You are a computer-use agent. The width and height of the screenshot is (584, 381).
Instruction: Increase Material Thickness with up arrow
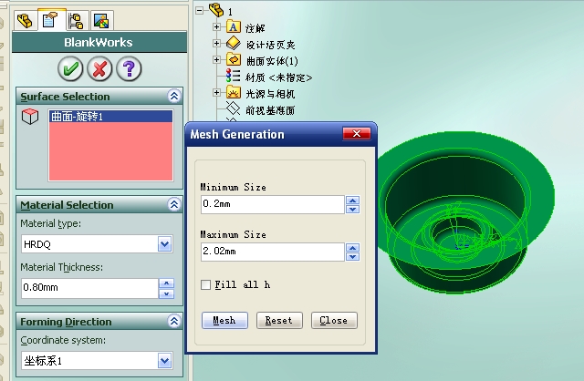166,283
